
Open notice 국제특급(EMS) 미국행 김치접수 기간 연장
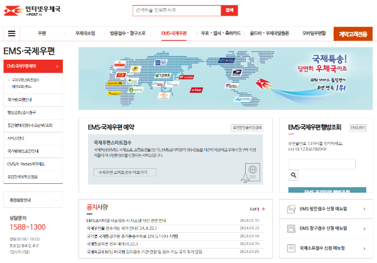pos(145,252)
